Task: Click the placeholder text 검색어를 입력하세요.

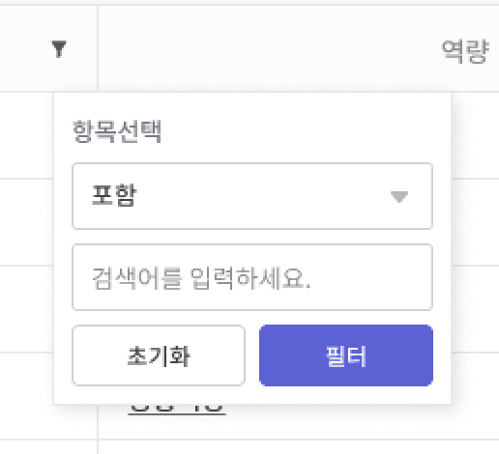Action: pos(201,278)
